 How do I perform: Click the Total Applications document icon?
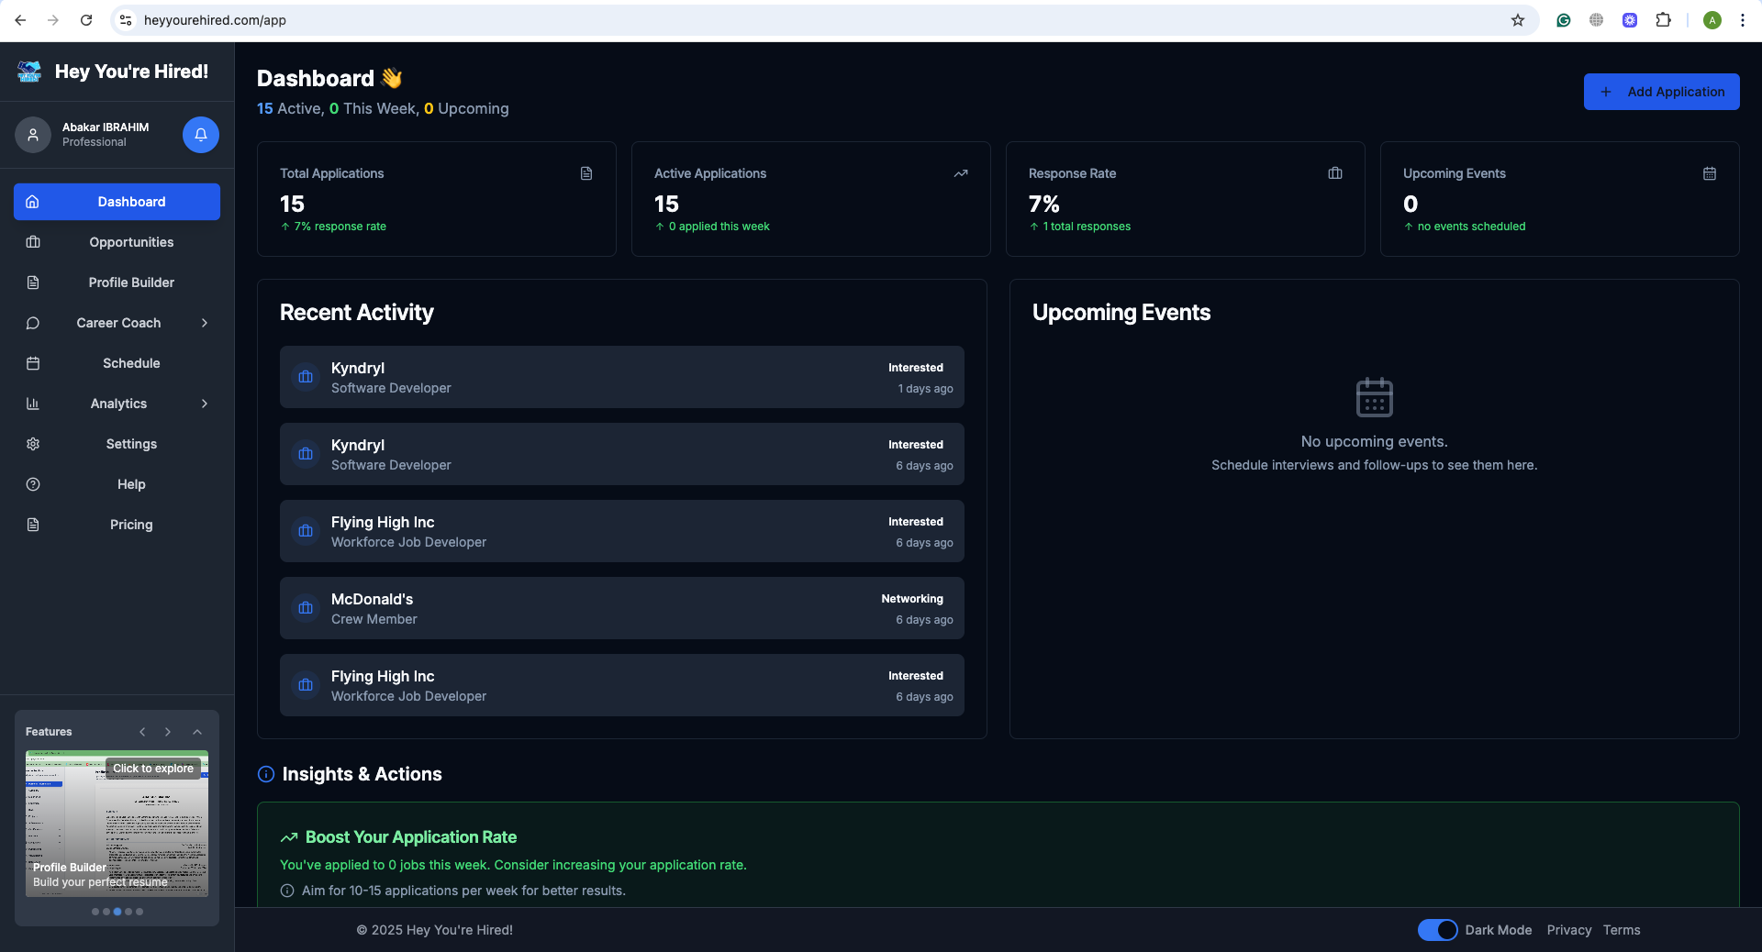(586, 173)
